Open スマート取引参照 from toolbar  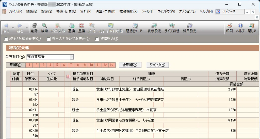[x=111, y=28]
